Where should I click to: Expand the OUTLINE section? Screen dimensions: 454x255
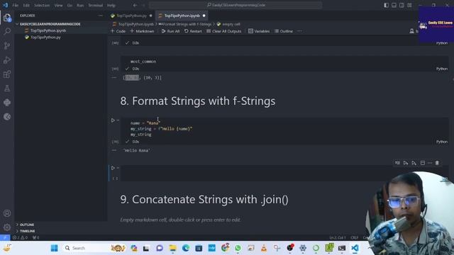27,225
